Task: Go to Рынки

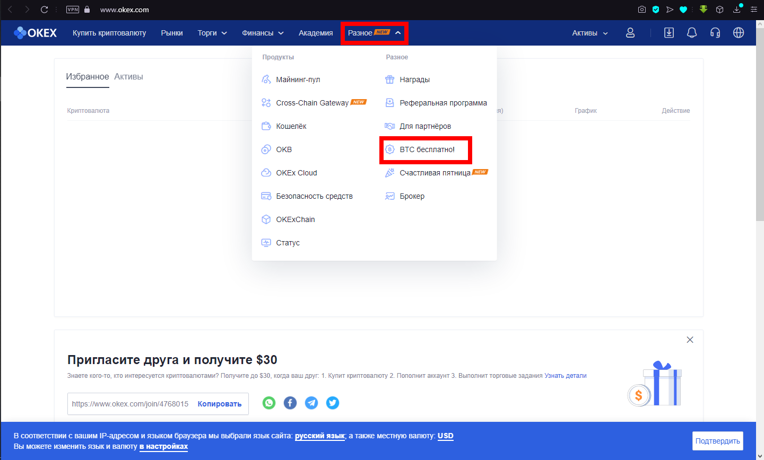Action: click(x=172, y=33)
